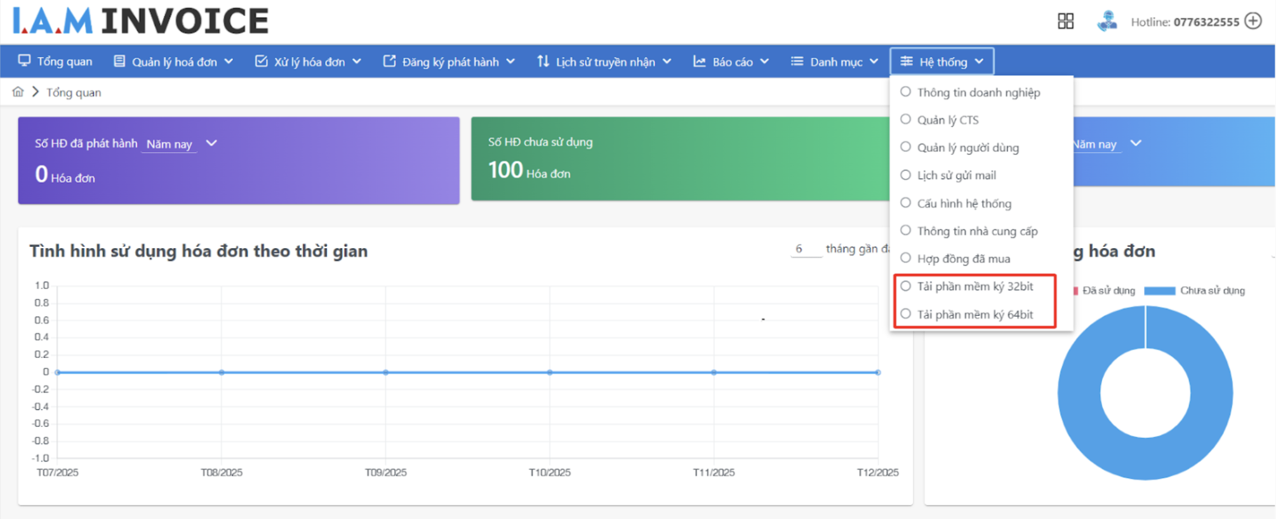The image size is (1276, 519).
Task: Collapse the Hệ thống menu
Action: (942, 62)
